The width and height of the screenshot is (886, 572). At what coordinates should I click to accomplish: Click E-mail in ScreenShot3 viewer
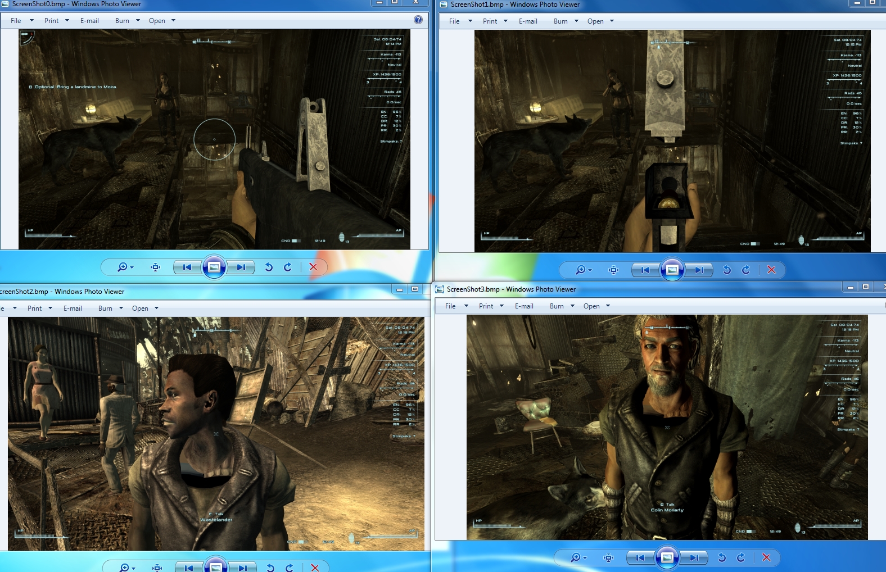(524, 306)
